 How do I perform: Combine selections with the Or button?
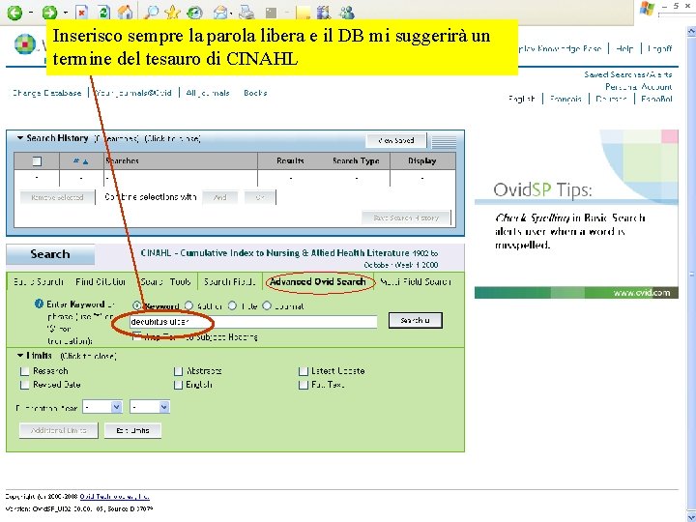click(x=260, y=197)
